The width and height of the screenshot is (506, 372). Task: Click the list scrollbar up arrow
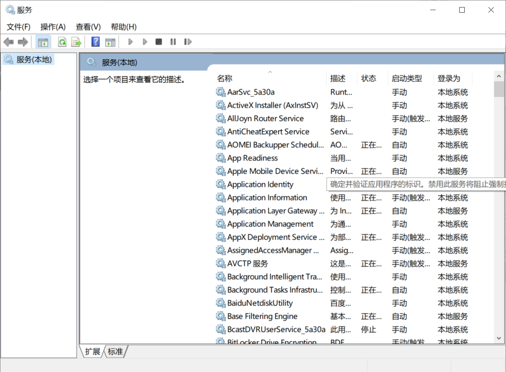(499, 76)
